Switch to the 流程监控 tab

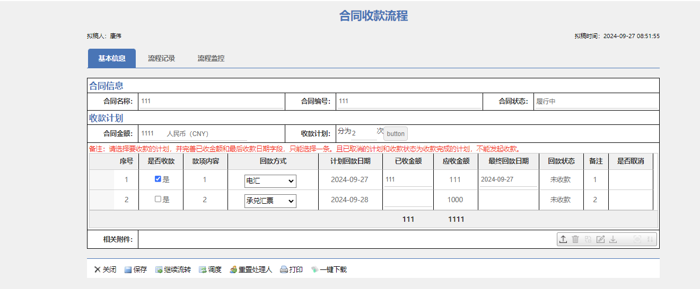tap(211, 58)
